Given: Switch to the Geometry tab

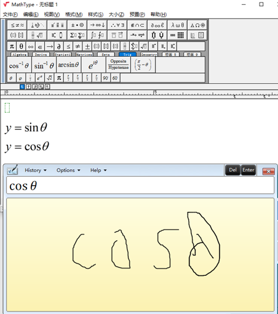Looking at the screenshot, I should 149,55.
